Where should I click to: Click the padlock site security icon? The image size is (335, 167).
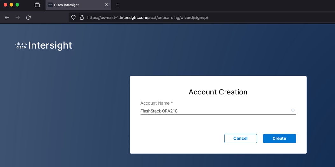(x=82, y=17)
